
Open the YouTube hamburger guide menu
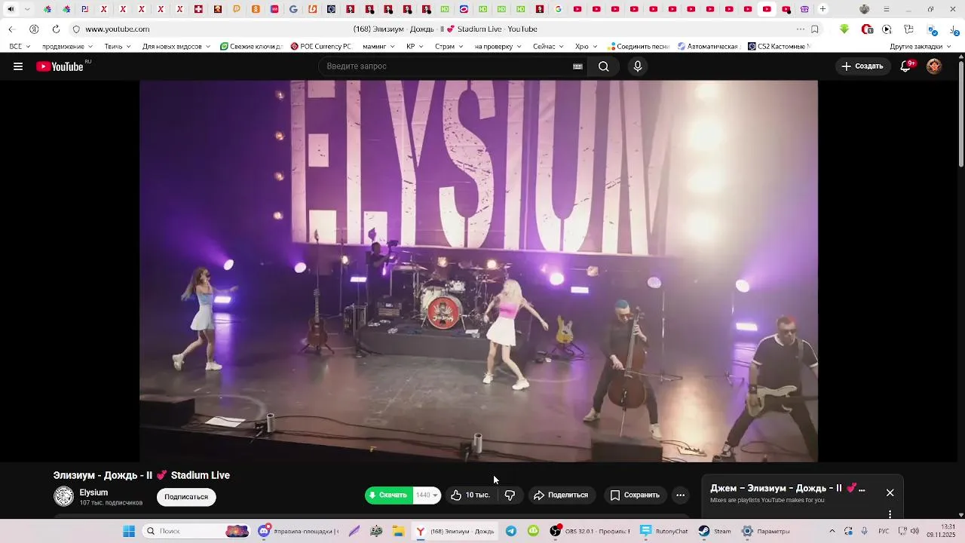tap(18, 66)
